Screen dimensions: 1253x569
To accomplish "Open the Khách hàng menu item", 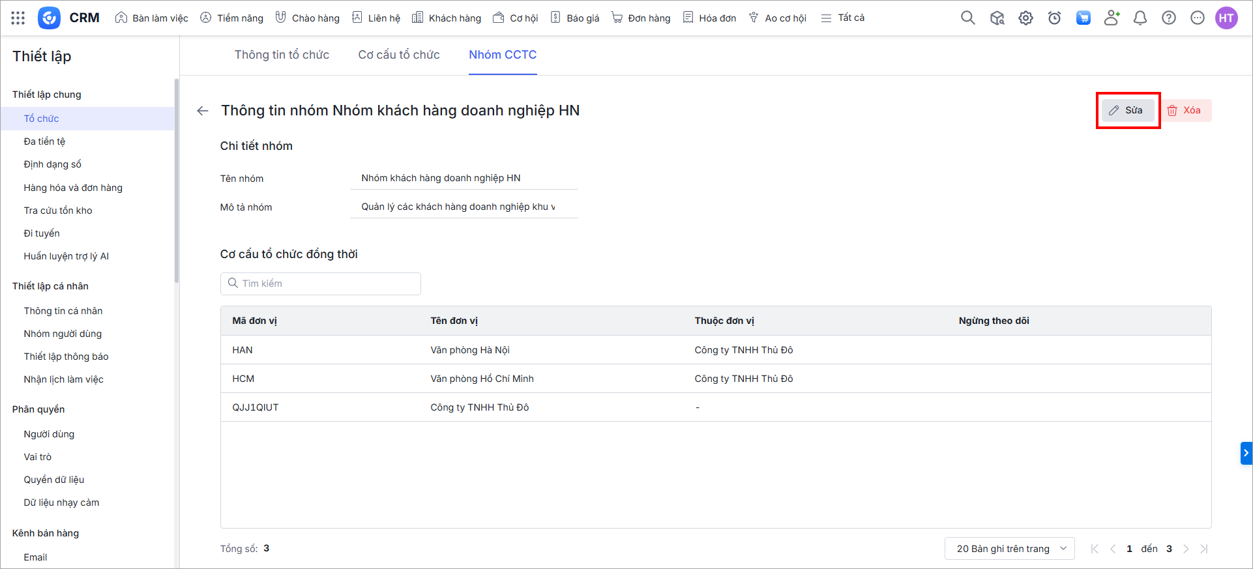I will [447, 18].
